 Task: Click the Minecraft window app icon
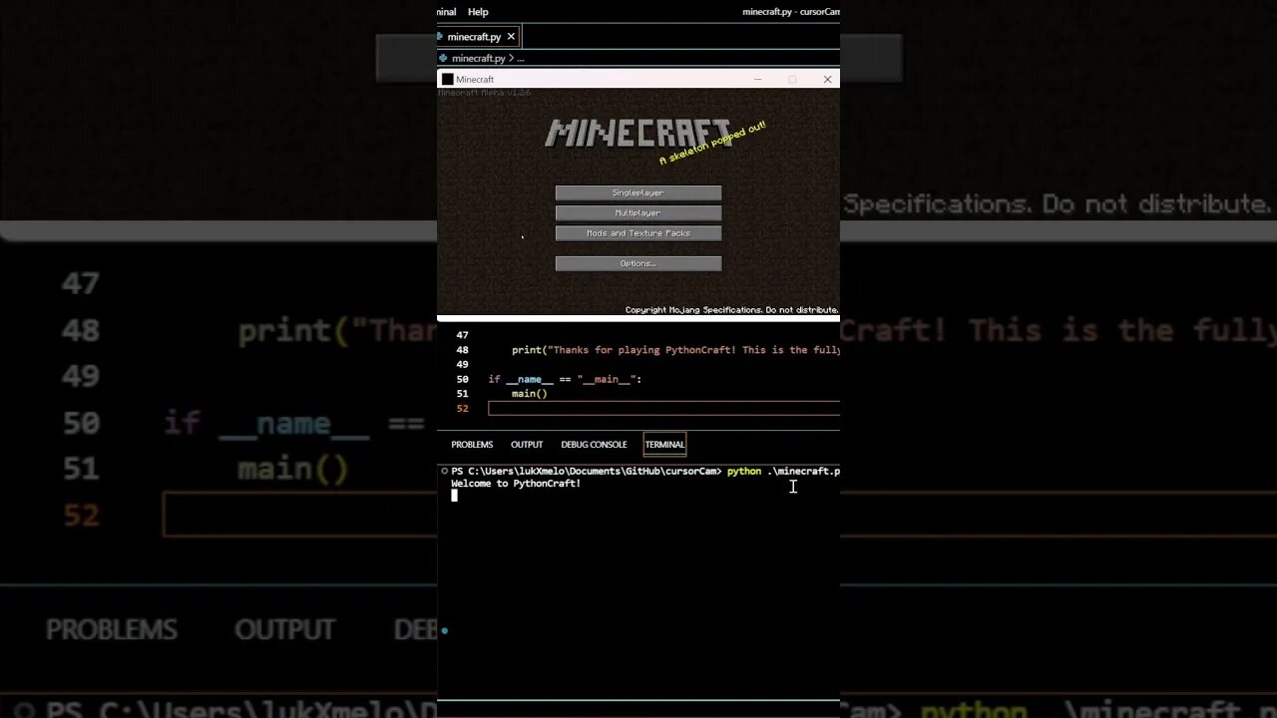447,80
